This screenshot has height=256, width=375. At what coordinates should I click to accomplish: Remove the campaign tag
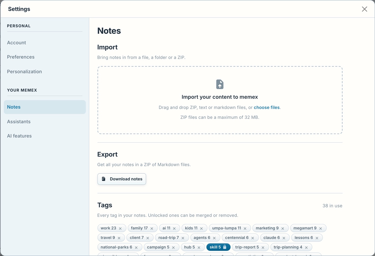point(173,247)
